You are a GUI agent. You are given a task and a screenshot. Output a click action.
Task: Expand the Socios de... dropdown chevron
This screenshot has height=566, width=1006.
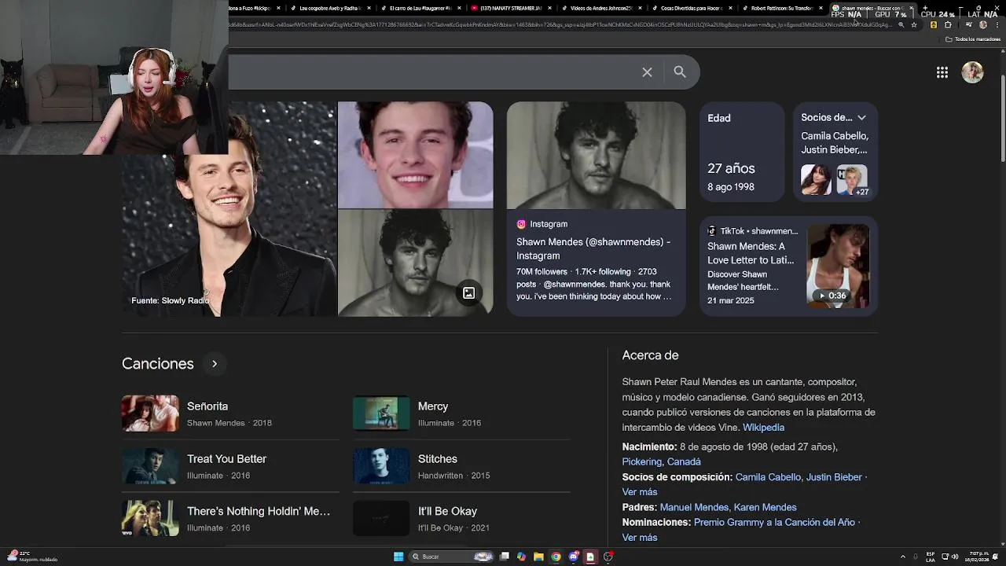coord(861,118)
